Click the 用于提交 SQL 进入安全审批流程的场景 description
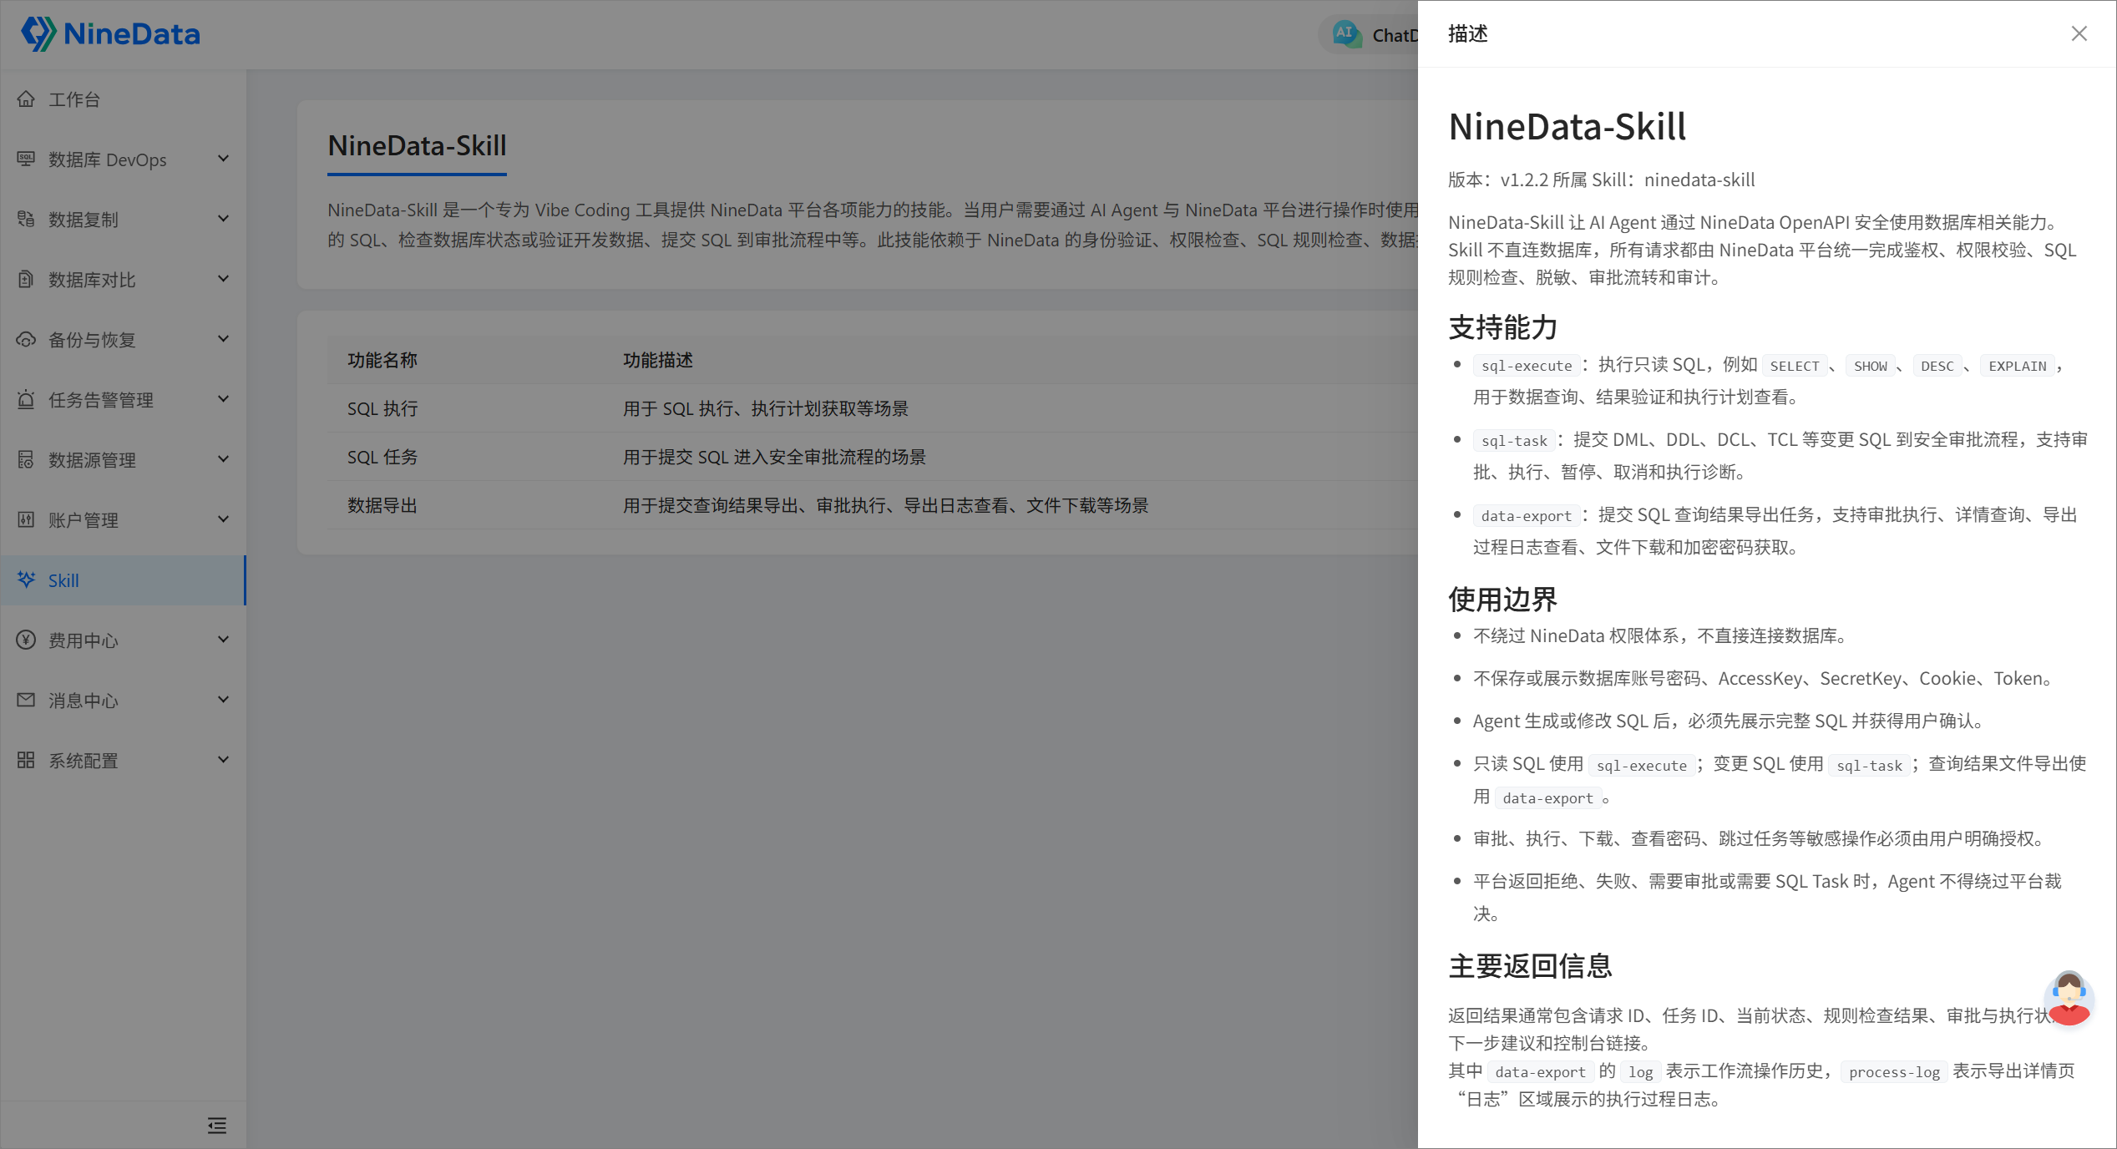2117x1149 pixels. click(775, 457)
